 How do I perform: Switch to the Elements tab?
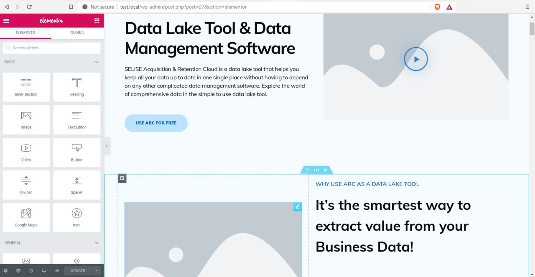coord(25,33)
